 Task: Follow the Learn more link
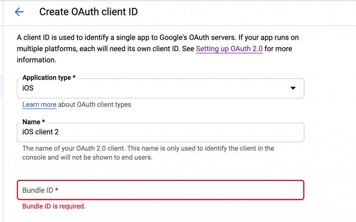[39, 104]
